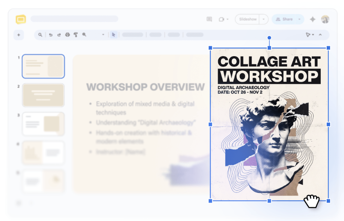Start the Slideshow
This screenshot has height=221, width=344.
click(247, 19)
